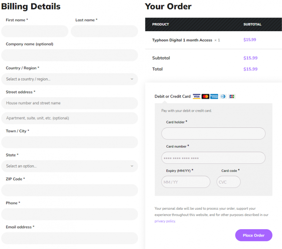Select the MM / YY expiry field

(x=186, y=182)
